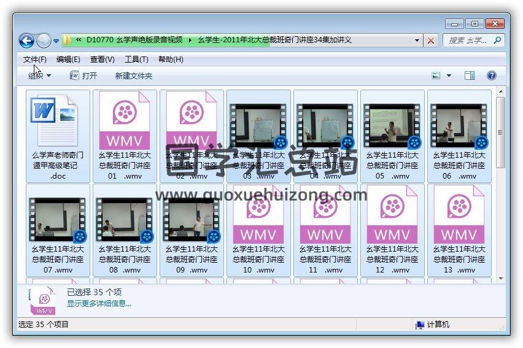Select the WMV file 02 icon
The width and height of the screenshot is (523, 348).
(192, 120)
